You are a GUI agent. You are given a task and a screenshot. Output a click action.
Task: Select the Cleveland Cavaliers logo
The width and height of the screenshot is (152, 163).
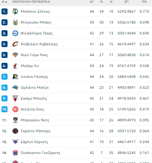click(x=15, y=44)
